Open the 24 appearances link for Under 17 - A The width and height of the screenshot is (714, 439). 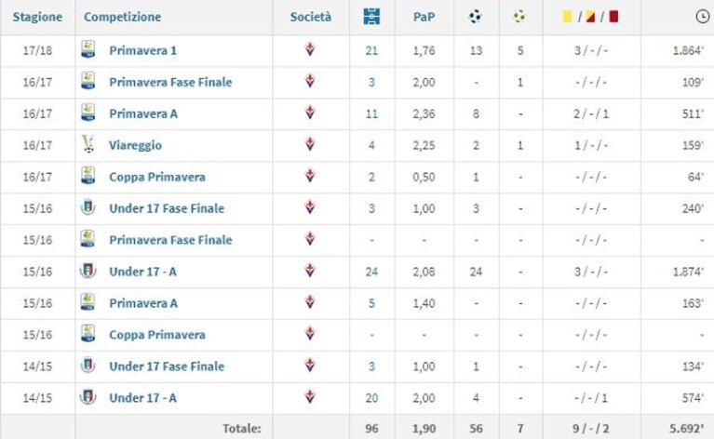tap(371, 272)
